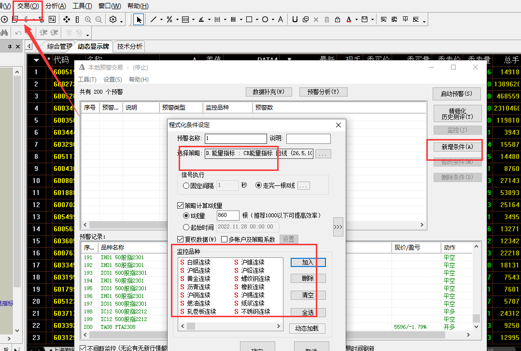Expand the dialog with >>> button

[338, 227]
